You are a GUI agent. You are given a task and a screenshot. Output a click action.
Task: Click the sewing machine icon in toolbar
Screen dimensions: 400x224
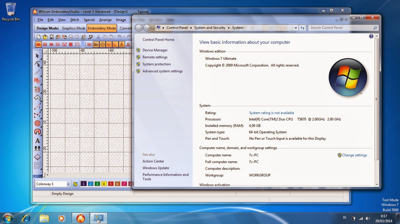tap(83, 37)
